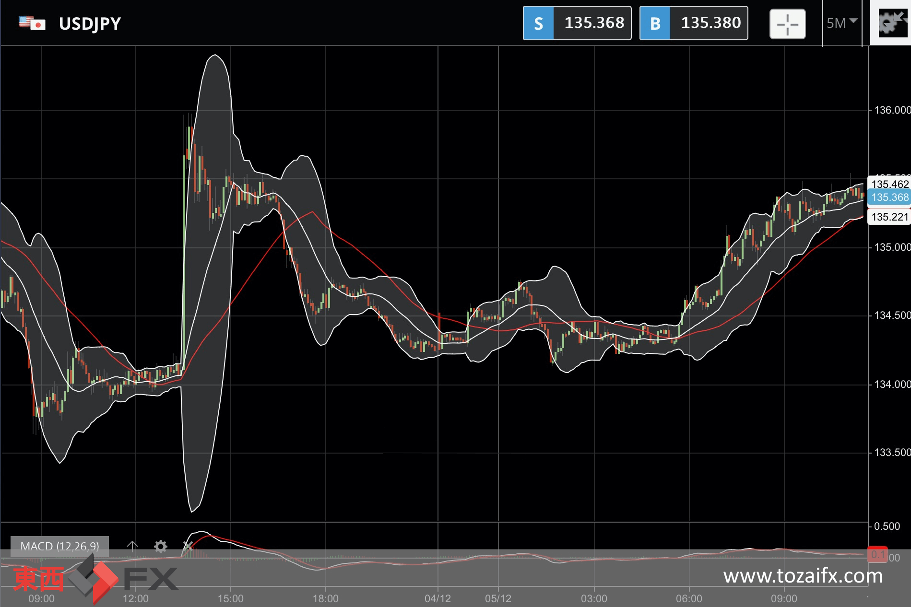Click the 135.462 upper band price tag
The image size is (911, 607).
click(889, 184)
